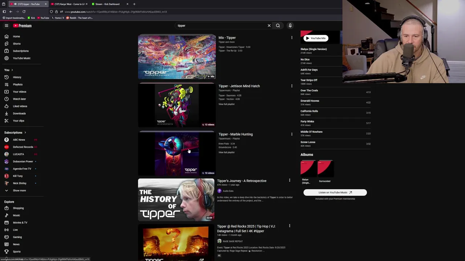Expand the 'You' section chevron
Image resolution: width=465 pixels, height=261 pixels.
click(x=12, y=70)
